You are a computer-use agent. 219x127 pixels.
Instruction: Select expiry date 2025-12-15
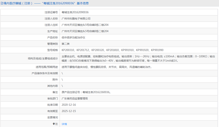[x=69, y=111]
